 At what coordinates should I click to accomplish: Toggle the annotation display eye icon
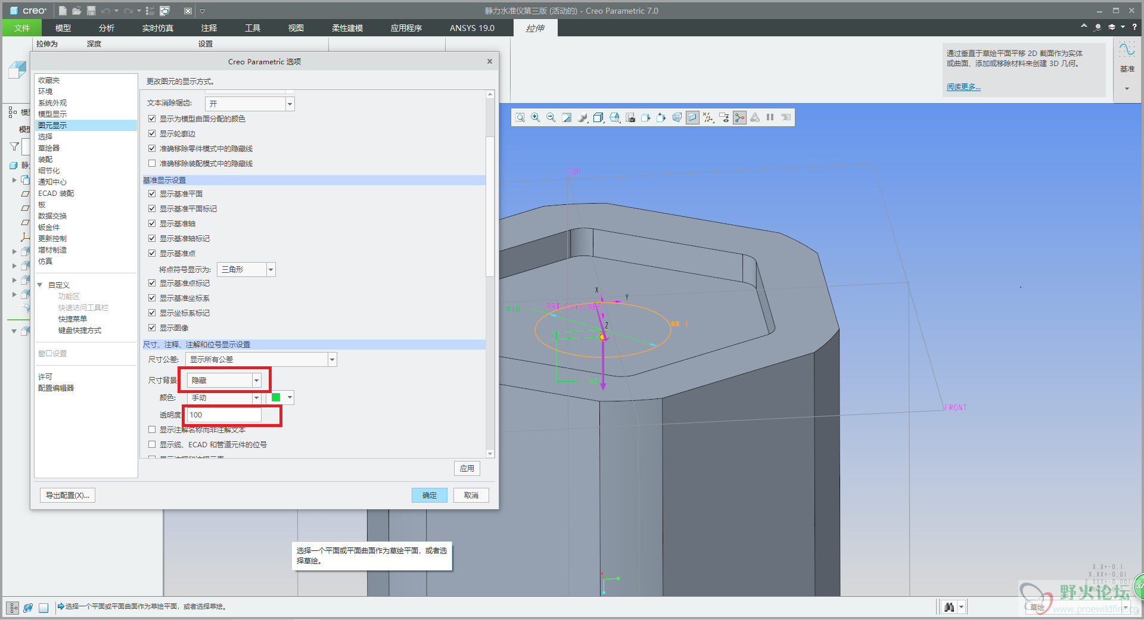click(x=724, y=118)
